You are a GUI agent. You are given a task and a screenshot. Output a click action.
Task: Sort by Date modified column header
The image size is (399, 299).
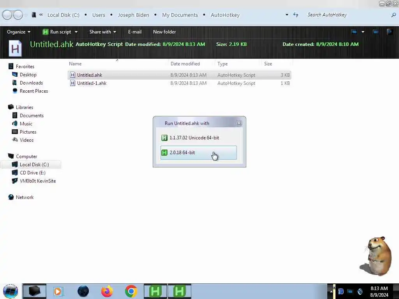coord(185,64)
